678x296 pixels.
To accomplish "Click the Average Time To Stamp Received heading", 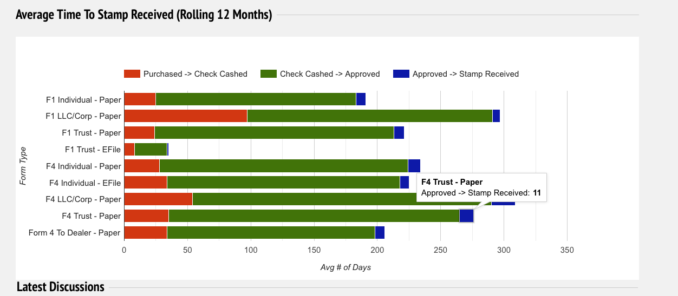I will (x=144, y=14).
